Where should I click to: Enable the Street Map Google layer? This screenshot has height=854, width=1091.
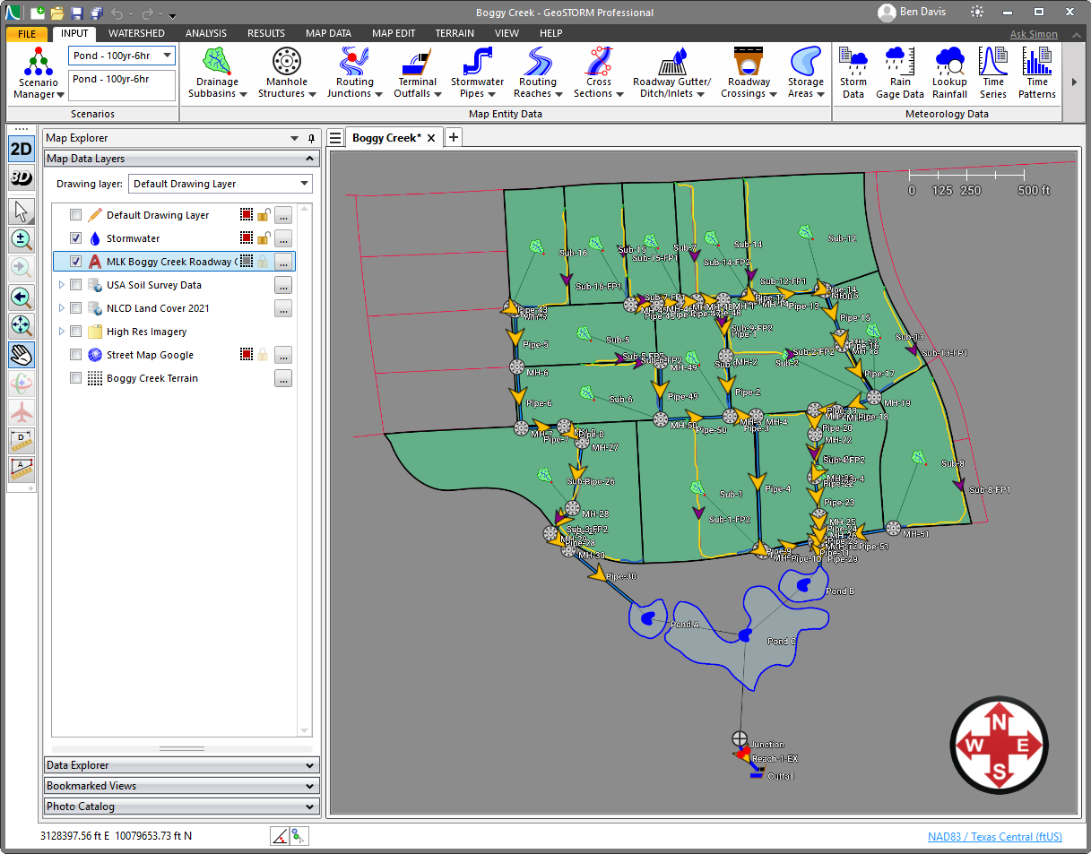[75, 355]
